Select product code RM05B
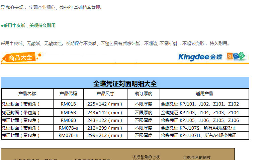 pyautogui.click(x=68, y=113)
